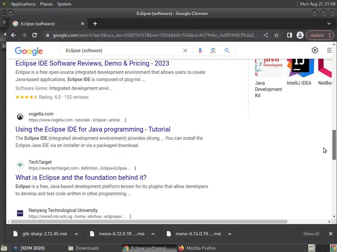Bookmark this page with the star icon
Image resolution: width=337 pixels, height=252 pixels.
tap(276, 35)
